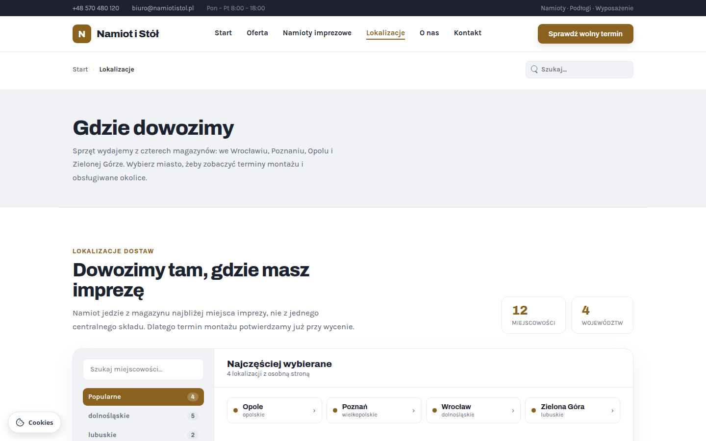
Task: Select the lubuskie filter
Action: (143, 435)
